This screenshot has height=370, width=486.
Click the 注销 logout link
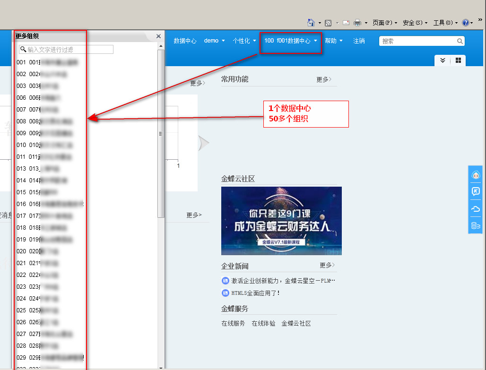pyautogui.click(x=359, y=41)
